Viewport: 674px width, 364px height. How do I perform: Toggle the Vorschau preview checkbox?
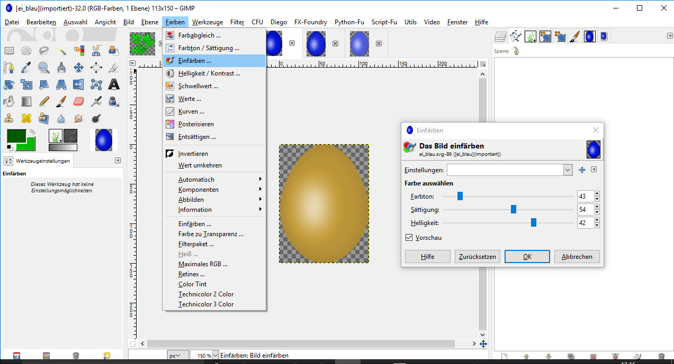point(409,238)
